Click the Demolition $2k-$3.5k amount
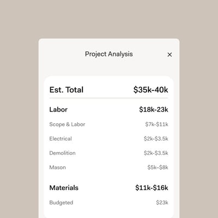Viewport: 218px width, 218px height. [x=156, y=153]
